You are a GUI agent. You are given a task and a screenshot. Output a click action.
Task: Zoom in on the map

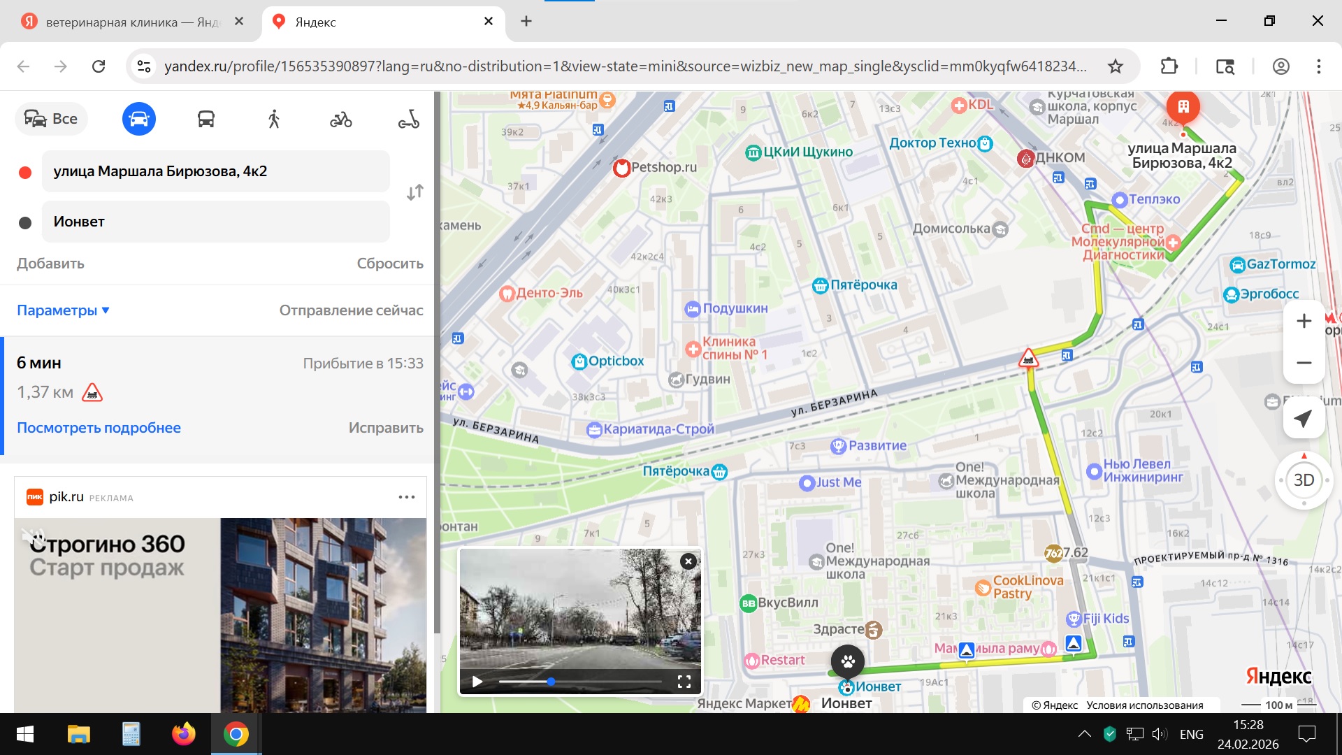(1304, 321)
